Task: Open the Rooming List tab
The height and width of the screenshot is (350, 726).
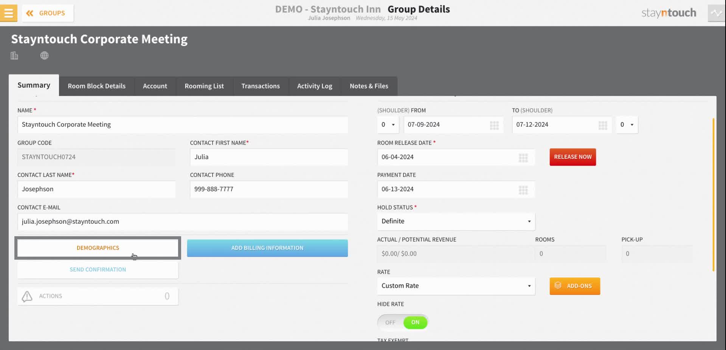Action: pyautogui.click(x=204, y=86)
